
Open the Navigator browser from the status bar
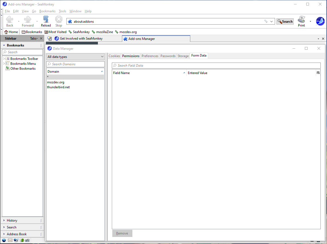pyautogui.click(x=4, y=240)
